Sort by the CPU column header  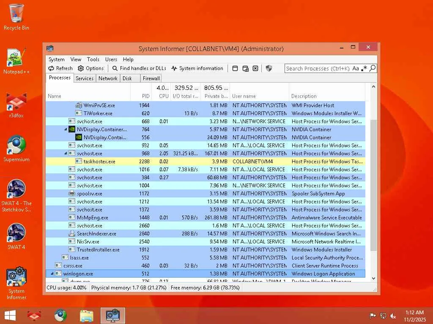tap(161, 92)
